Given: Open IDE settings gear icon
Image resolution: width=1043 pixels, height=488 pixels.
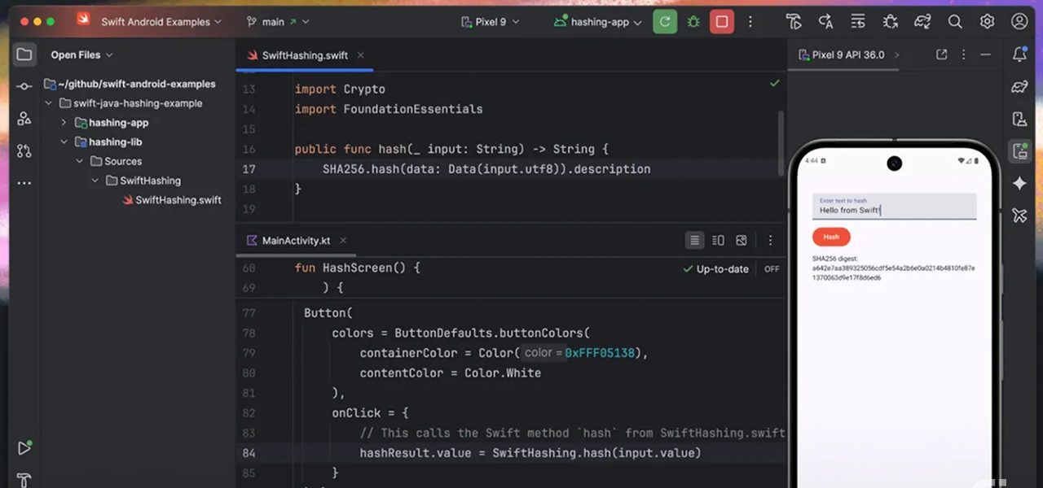Looking at the screenshot, I should (x=987, y=22).
